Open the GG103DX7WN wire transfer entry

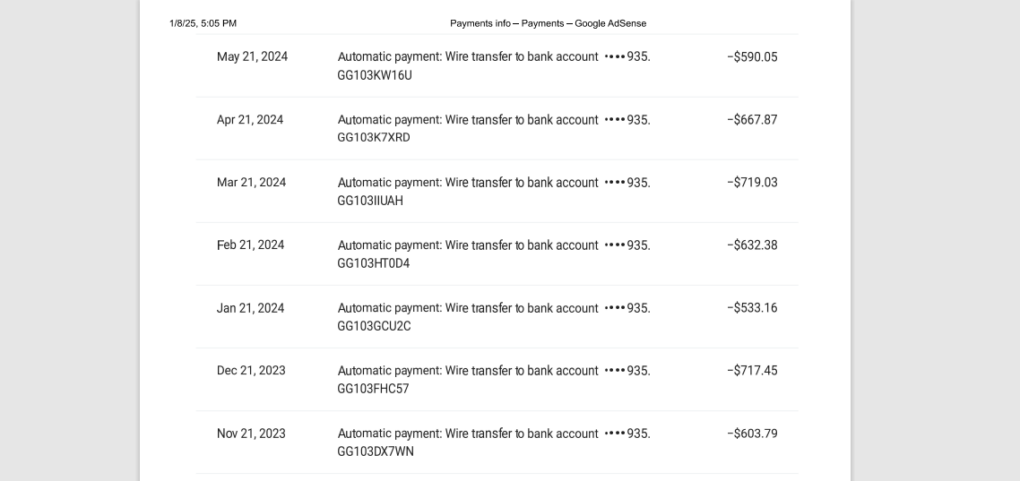pyautogui.click(x=494, y=442)
